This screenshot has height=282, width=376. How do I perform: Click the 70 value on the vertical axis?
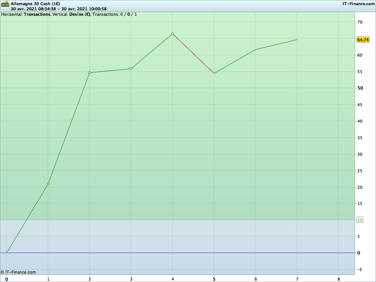tap(360, 22)
